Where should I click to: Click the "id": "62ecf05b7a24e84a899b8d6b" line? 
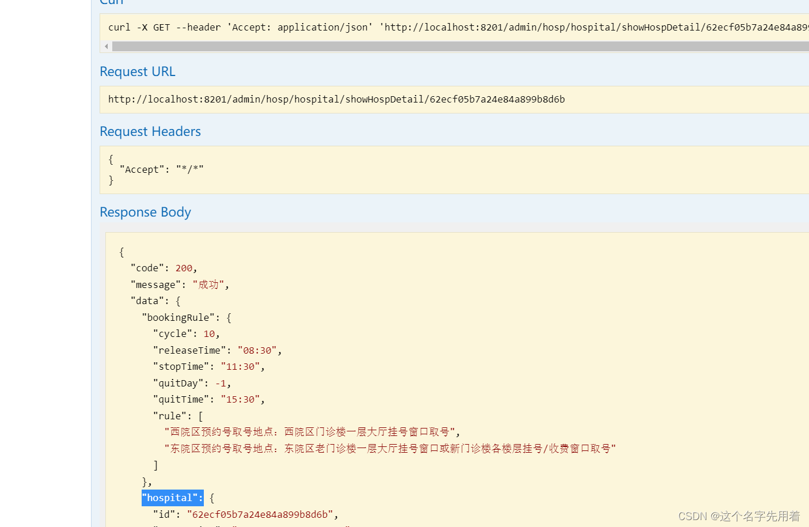[x=245, y=514]
